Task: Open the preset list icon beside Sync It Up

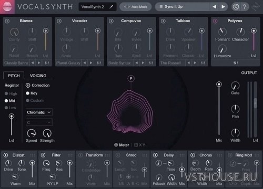Action: pyautogui.click(x=160, y=7)
